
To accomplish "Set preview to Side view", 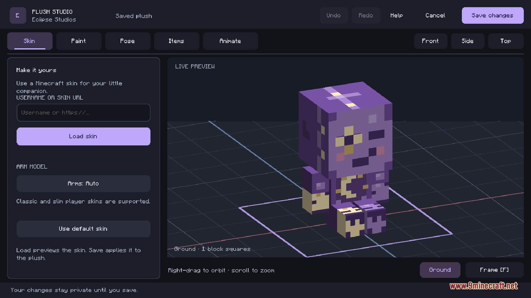I will [x=467, y=41].
